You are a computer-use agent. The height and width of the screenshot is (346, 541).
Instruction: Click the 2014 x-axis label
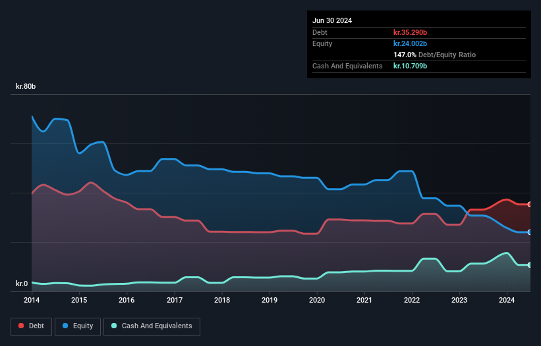point(32,300)
